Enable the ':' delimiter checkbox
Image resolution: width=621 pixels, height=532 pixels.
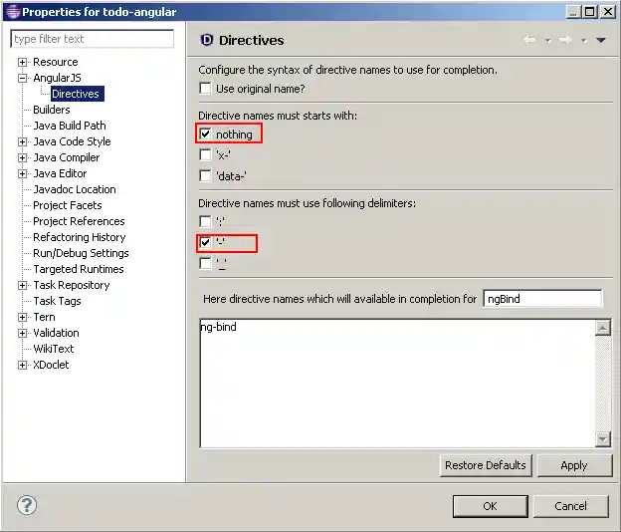[x=205, y=221]
